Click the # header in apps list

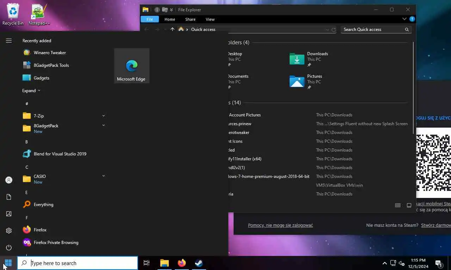(27, 104)
